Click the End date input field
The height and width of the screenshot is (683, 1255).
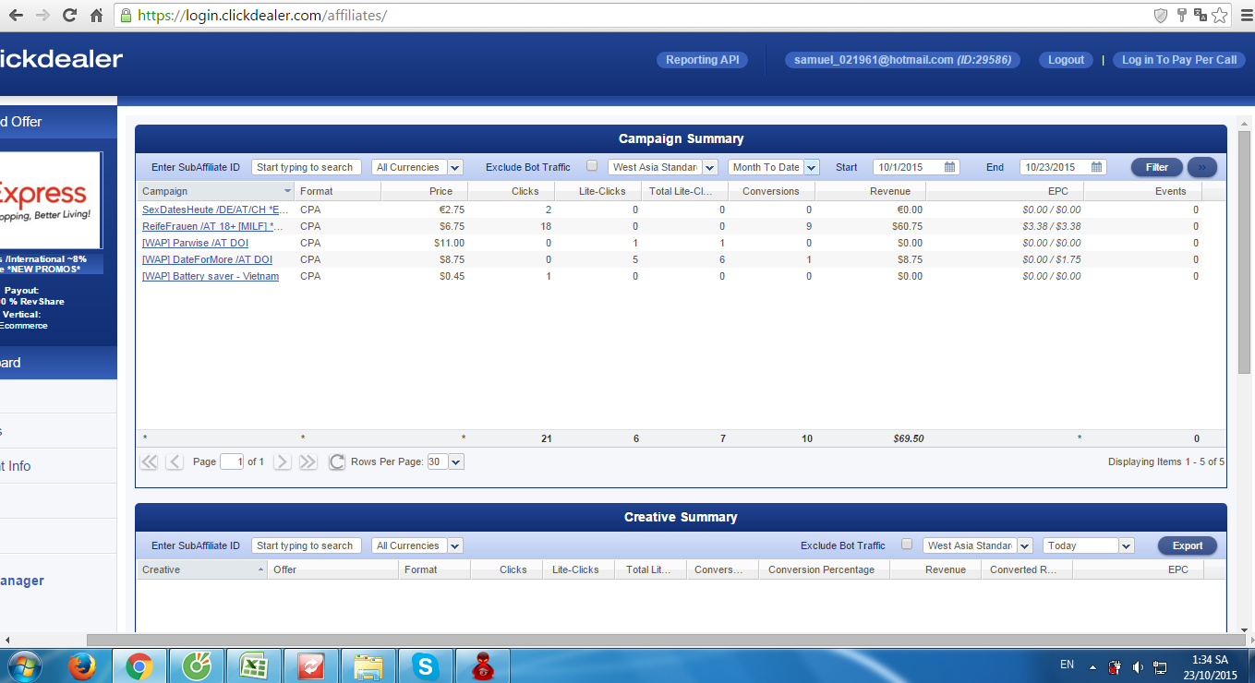click(1063, 167)
